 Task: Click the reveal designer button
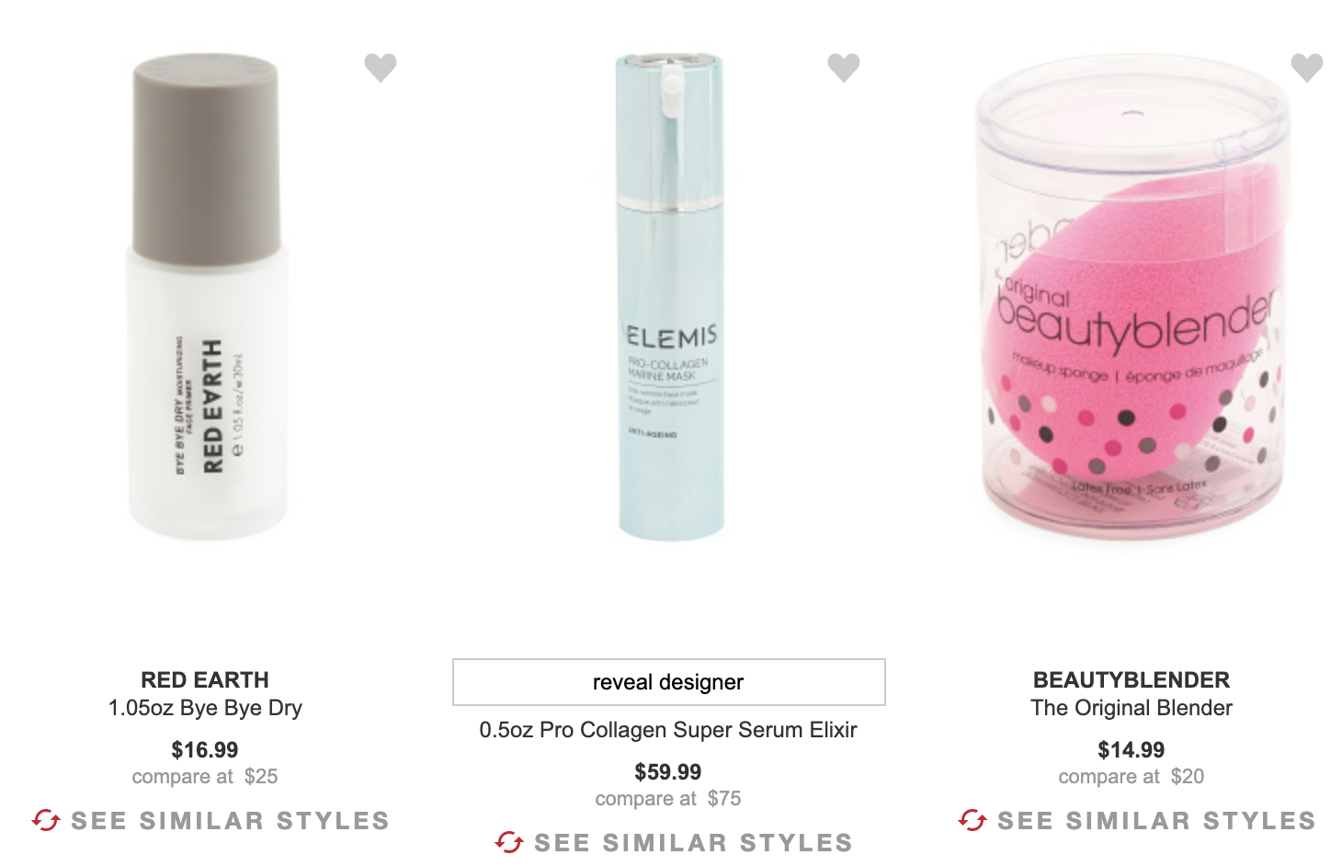click(x=668, y=682)
